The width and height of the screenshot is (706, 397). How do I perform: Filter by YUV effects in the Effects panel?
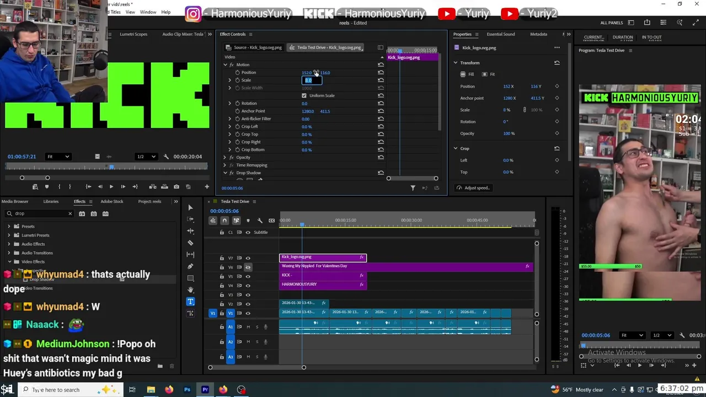(x=105, y=213)
